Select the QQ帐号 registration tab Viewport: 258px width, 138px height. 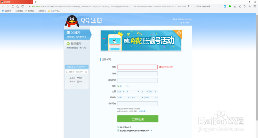point(77,34)
